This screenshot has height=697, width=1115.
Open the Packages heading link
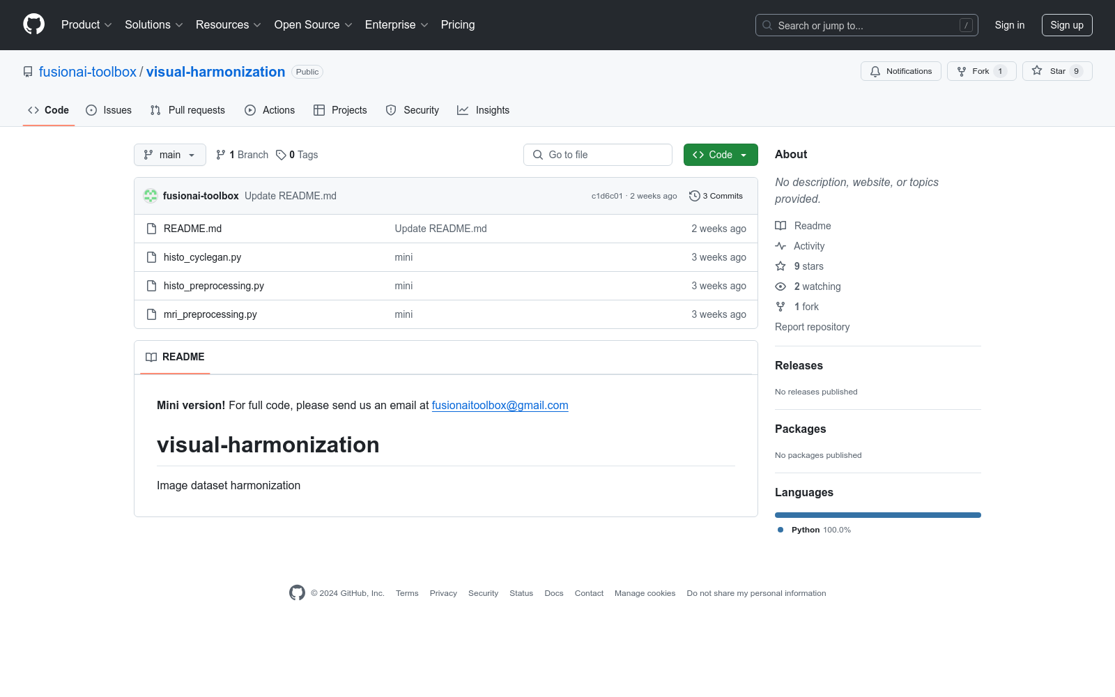coord(801,429)
